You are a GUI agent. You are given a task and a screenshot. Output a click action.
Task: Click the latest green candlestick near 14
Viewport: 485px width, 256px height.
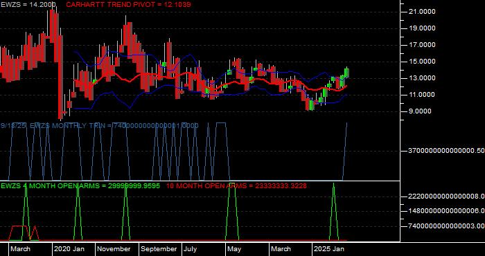tap(346, 73)
